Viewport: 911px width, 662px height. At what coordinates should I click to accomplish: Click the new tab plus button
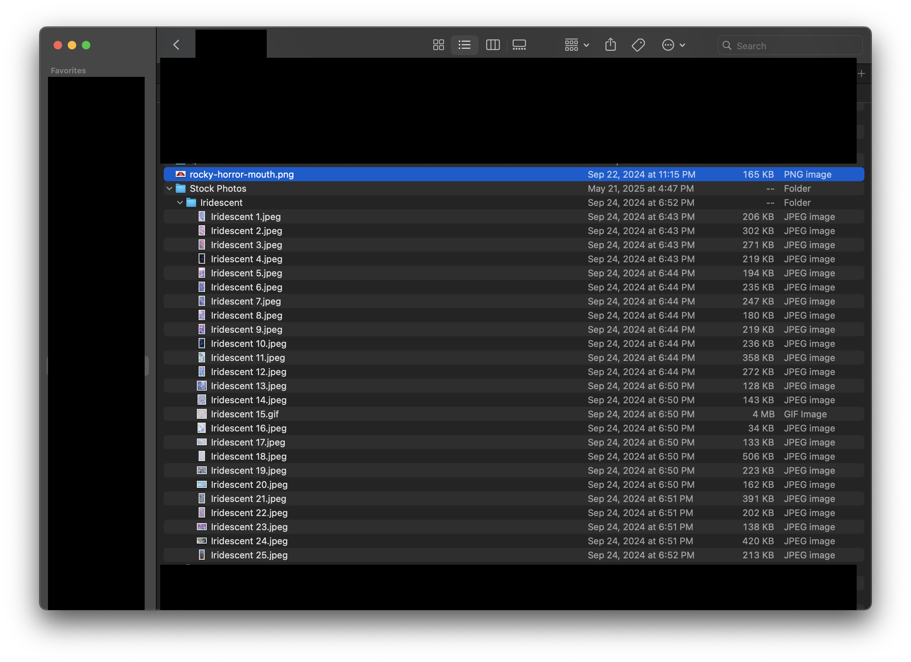coord(861,74)
